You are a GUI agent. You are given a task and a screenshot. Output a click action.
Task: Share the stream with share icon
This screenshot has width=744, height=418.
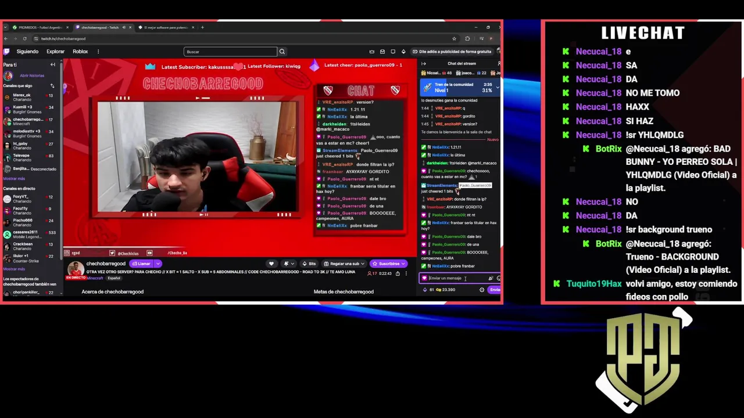pyautogui.click(x=398, y=273)
